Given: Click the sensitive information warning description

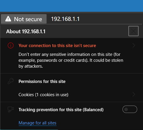Looking at the screenshot, I should [71, 60].
